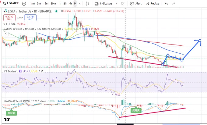
Task: Select the 2h timeframe
Action: coord(65,4)
